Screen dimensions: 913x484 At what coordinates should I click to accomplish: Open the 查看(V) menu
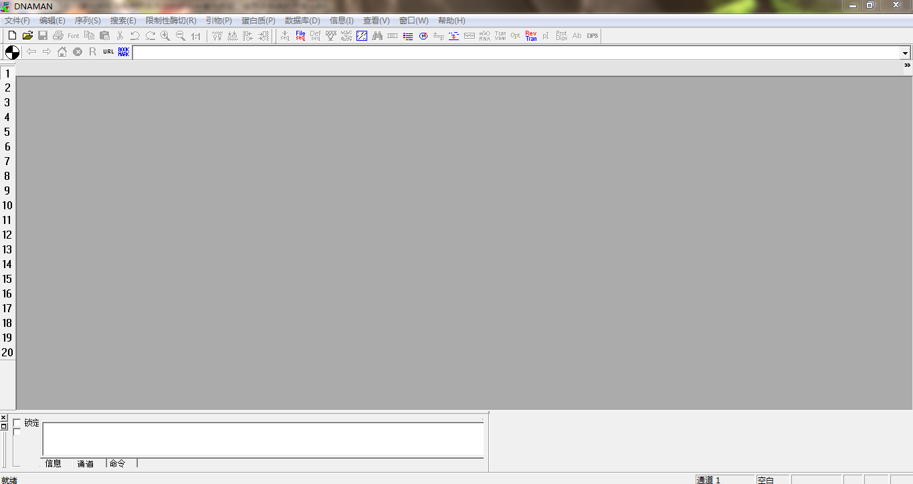point(376,21)
